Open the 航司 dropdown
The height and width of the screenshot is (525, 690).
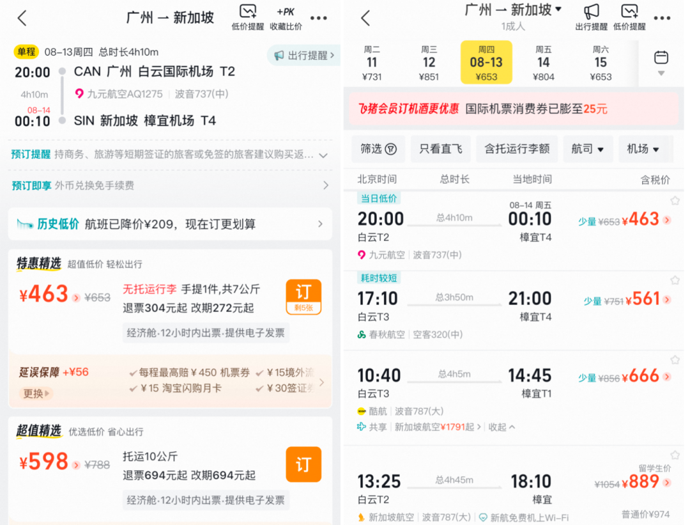pyautogui.click(x=588, y=149)
